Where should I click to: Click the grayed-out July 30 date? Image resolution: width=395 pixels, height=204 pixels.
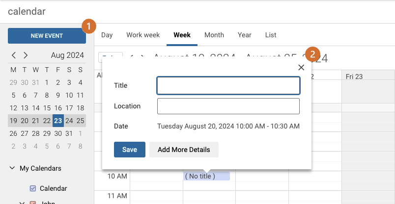[25, 82]
